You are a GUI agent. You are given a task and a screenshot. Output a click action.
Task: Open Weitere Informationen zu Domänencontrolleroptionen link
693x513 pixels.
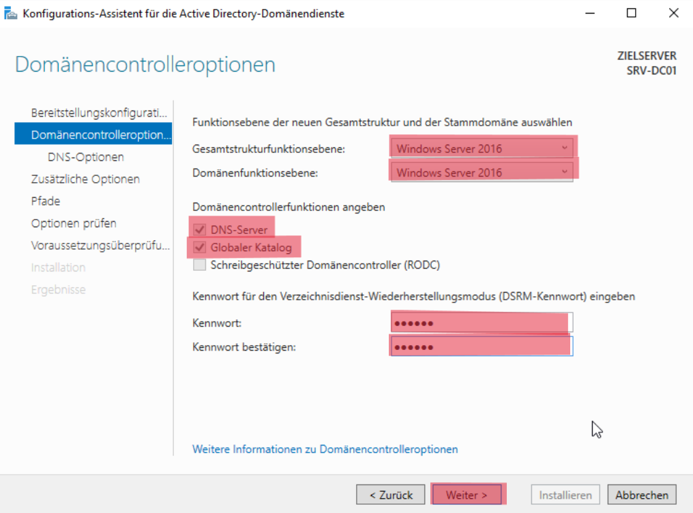[325, 450]
